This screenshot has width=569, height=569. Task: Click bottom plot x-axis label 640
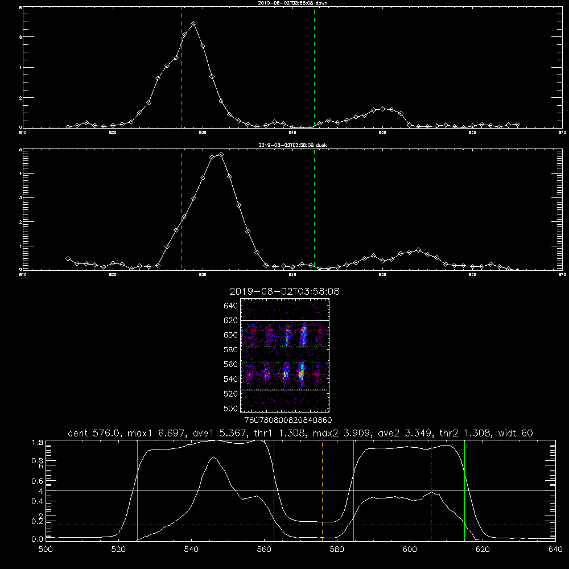click(x=555, y=550)
